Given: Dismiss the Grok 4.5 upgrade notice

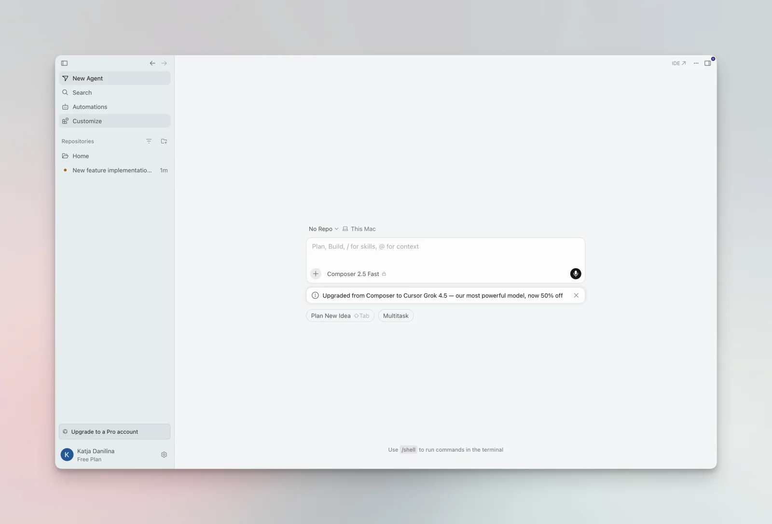Looking at the screenshot, I should [576, 295].
